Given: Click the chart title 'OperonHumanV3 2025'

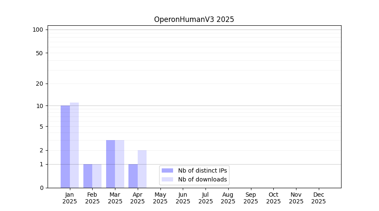Looking at the screenshot, I should [x=194, y=19].
